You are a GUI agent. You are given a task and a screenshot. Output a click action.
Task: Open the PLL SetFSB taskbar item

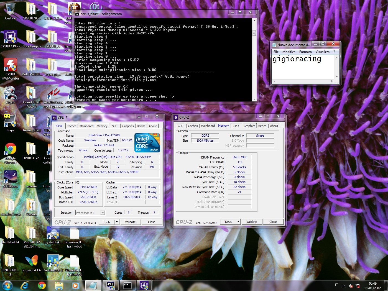click(111, 285)
